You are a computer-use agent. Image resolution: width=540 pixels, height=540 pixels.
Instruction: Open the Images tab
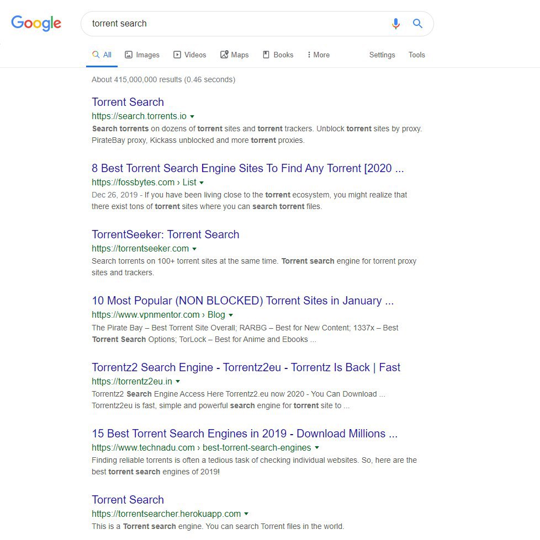point(142,55)
